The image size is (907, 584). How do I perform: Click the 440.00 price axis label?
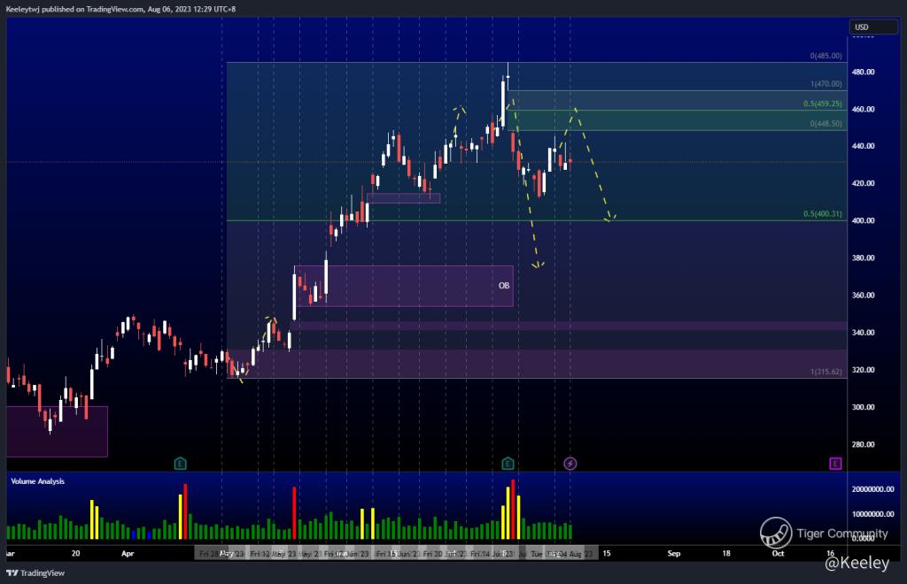(x=863, y=146)
